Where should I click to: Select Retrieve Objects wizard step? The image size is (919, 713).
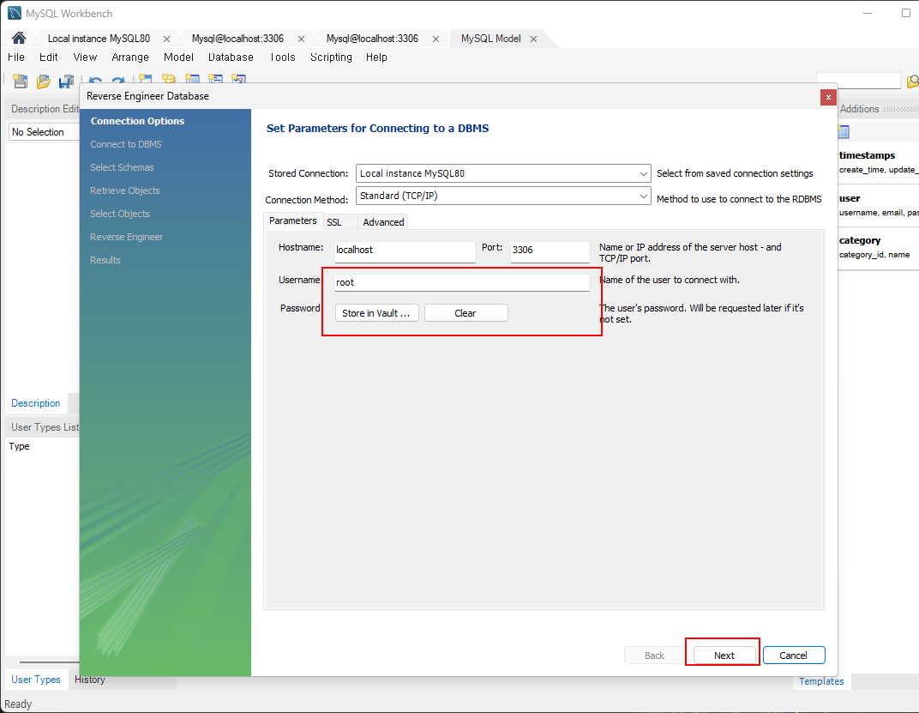click(125, 190)
